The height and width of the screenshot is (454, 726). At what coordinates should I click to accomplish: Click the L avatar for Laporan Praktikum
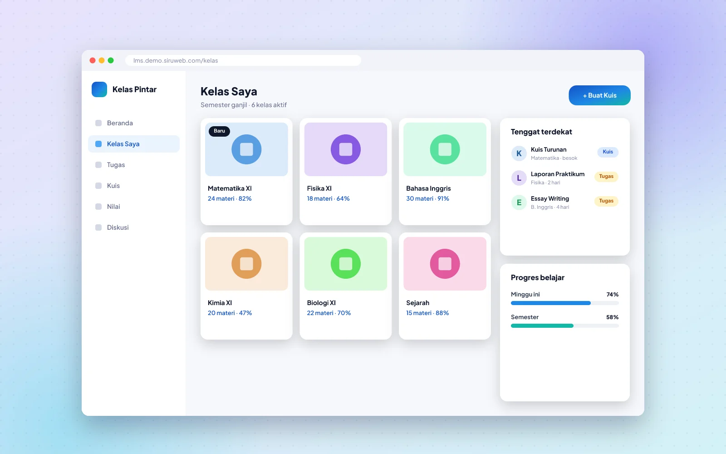point(519,178)
